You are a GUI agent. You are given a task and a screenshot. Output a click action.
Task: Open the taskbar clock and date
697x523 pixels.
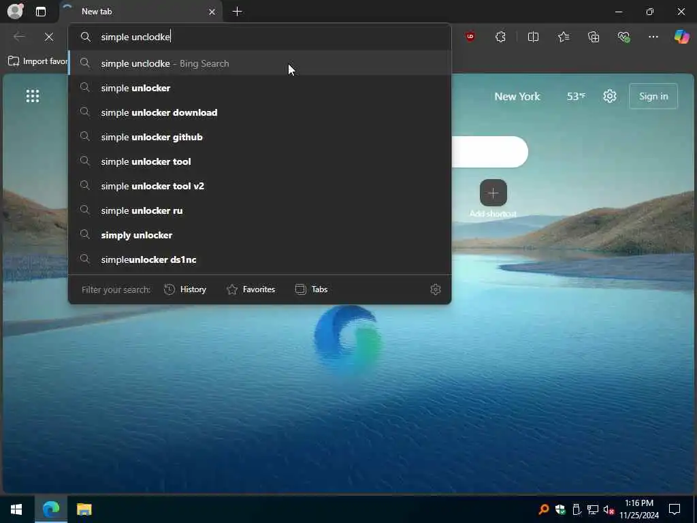click(x=638, y=509)
